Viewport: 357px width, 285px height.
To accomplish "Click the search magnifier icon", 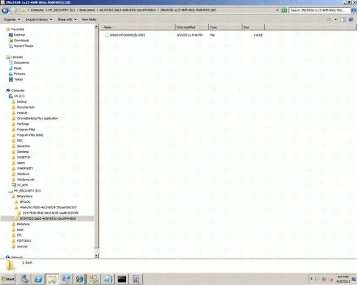I will coord(354,10).
